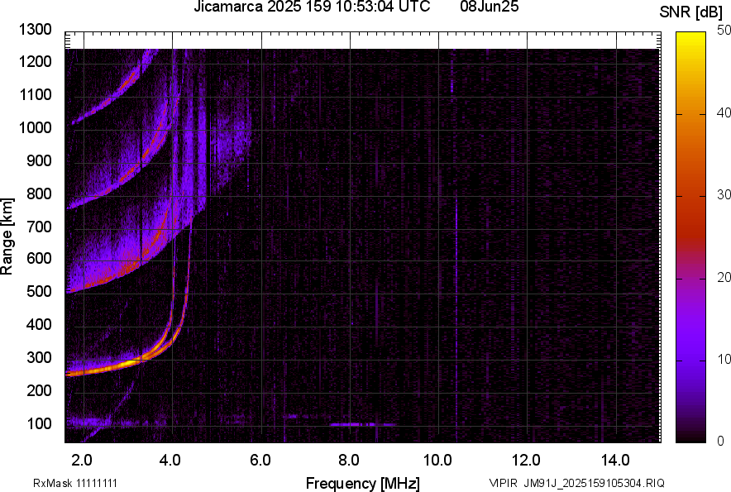The width and height of the screenshot is (731, 492).
Task: Click the Range [km] axis label
Action: [7, 236]
